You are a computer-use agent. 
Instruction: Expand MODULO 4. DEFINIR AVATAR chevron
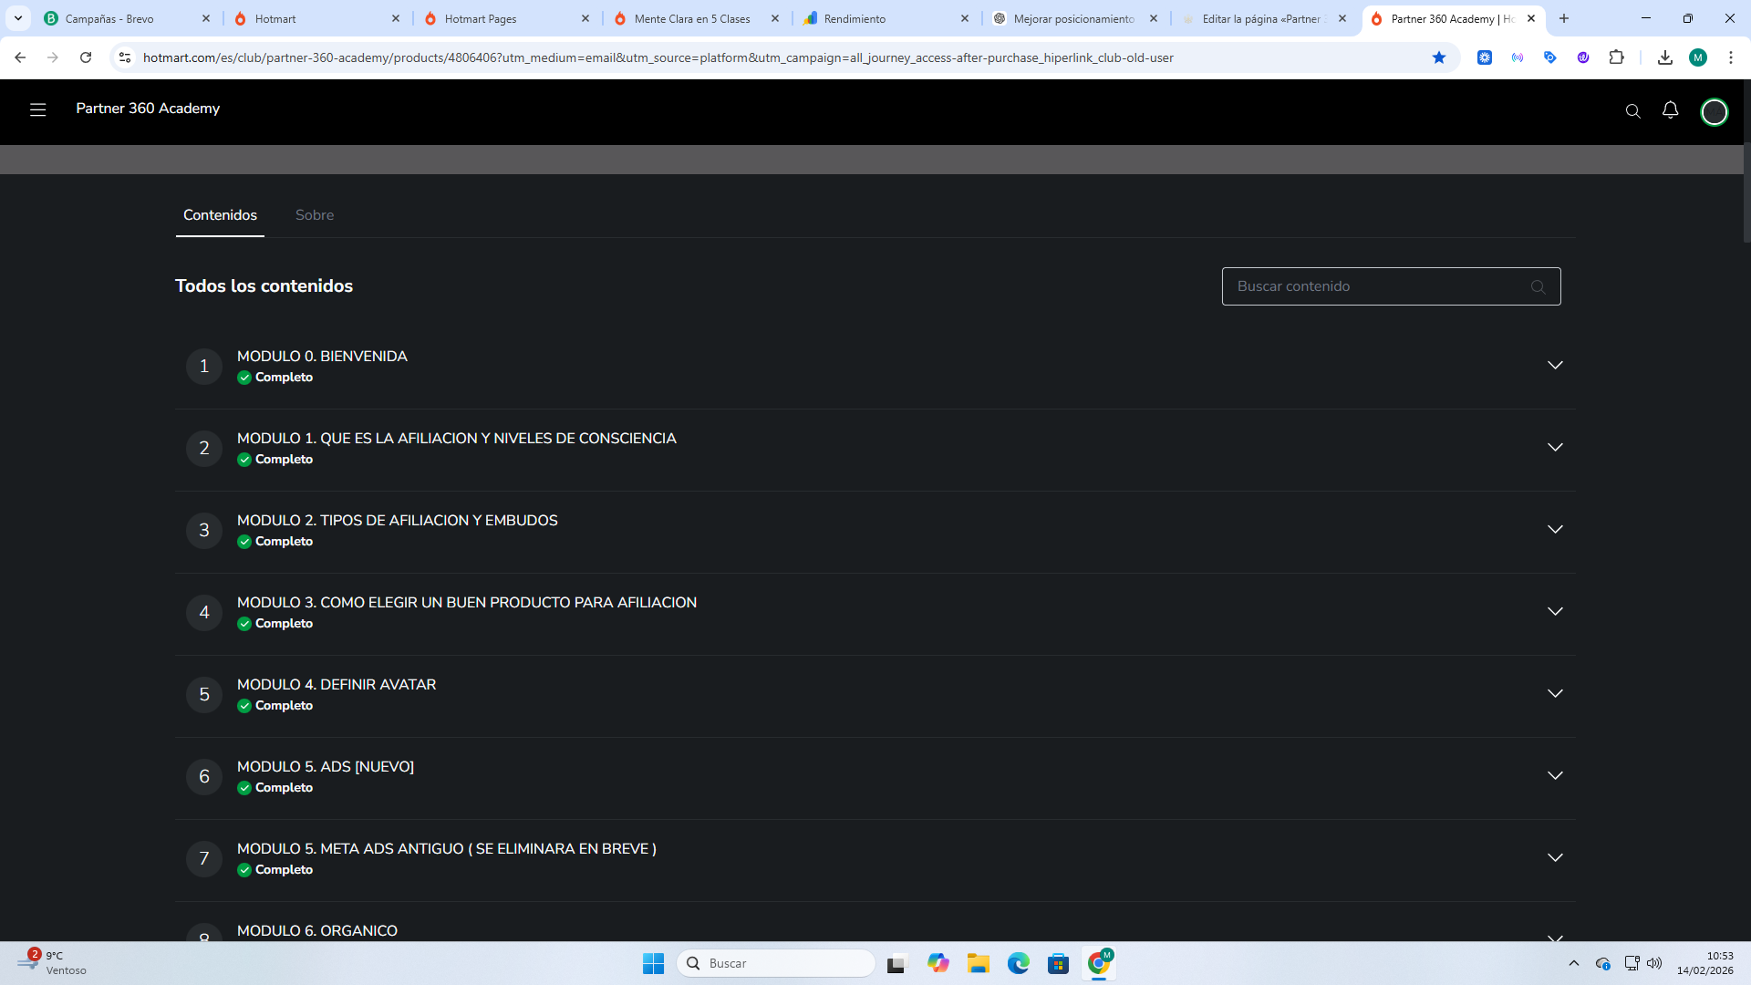[x=1555, y=693]
